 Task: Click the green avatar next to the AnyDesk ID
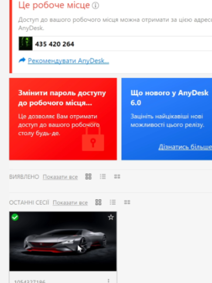(x=26, y=44)
